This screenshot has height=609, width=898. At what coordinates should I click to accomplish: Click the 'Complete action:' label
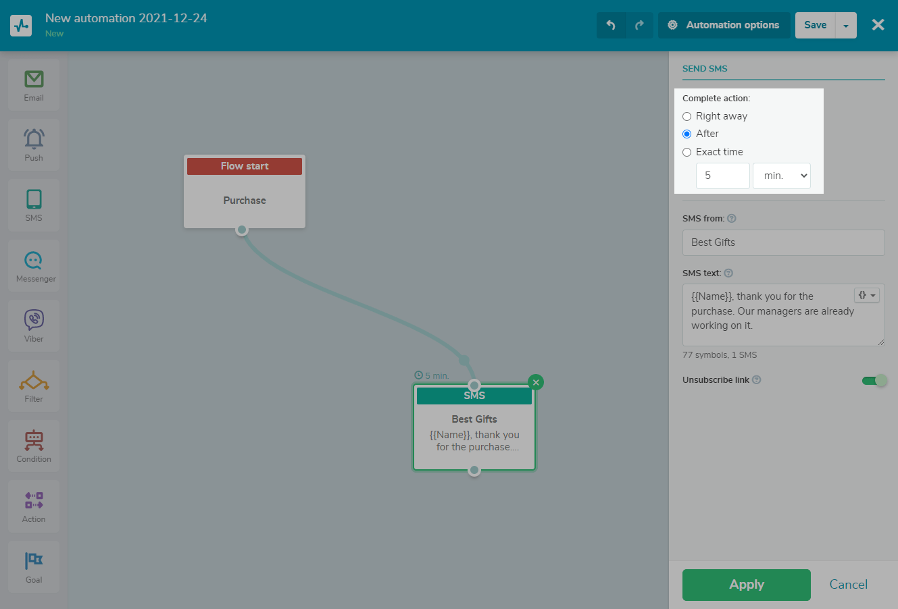tap(716, 98)
